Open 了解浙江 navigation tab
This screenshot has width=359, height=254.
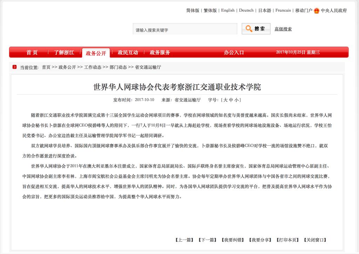pyautogui.click(x=64, y=53)
